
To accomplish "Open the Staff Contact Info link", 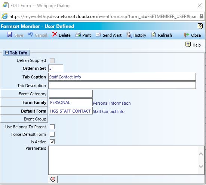I will pyautogui.click(x=109, y=111).
